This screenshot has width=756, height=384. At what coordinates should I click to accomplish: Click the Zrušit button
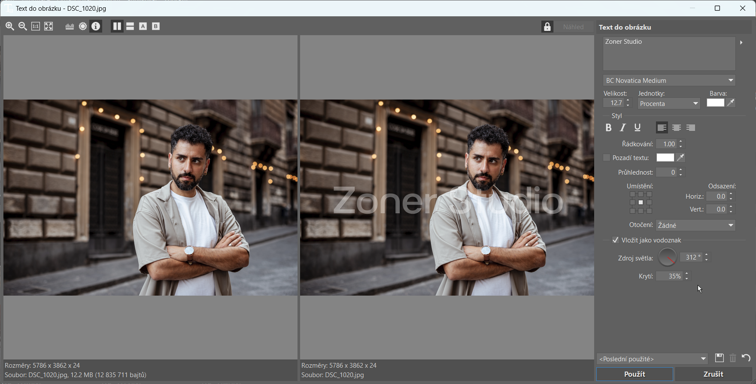pos(713,374)
